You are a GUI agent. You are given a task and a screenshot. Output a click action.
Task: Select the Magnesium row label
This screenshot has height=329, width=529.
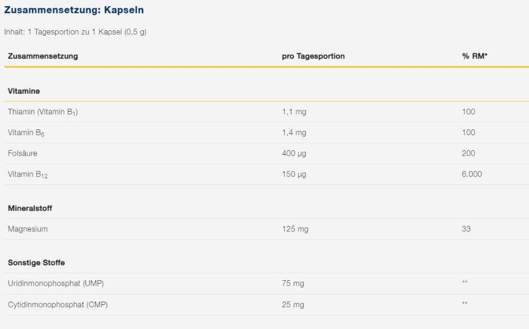point(28,229)
